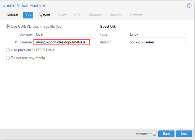This screenshot has width=195, height=140.
Task: Expand the Guest OS Type dropdown
Action: click(185, 34)
